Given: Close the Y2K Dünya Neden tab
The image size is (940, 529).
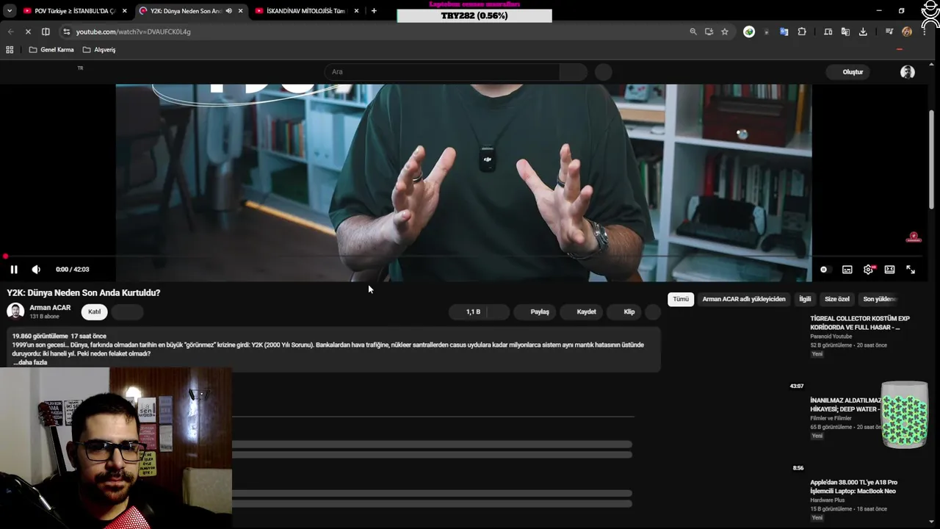Looking at the screenshot, I should click(240, 11).
